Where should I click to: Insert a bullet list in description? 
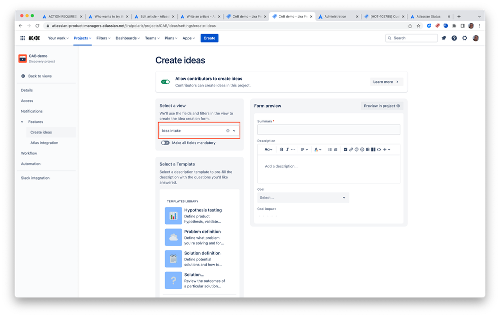[x=330, y=149]
